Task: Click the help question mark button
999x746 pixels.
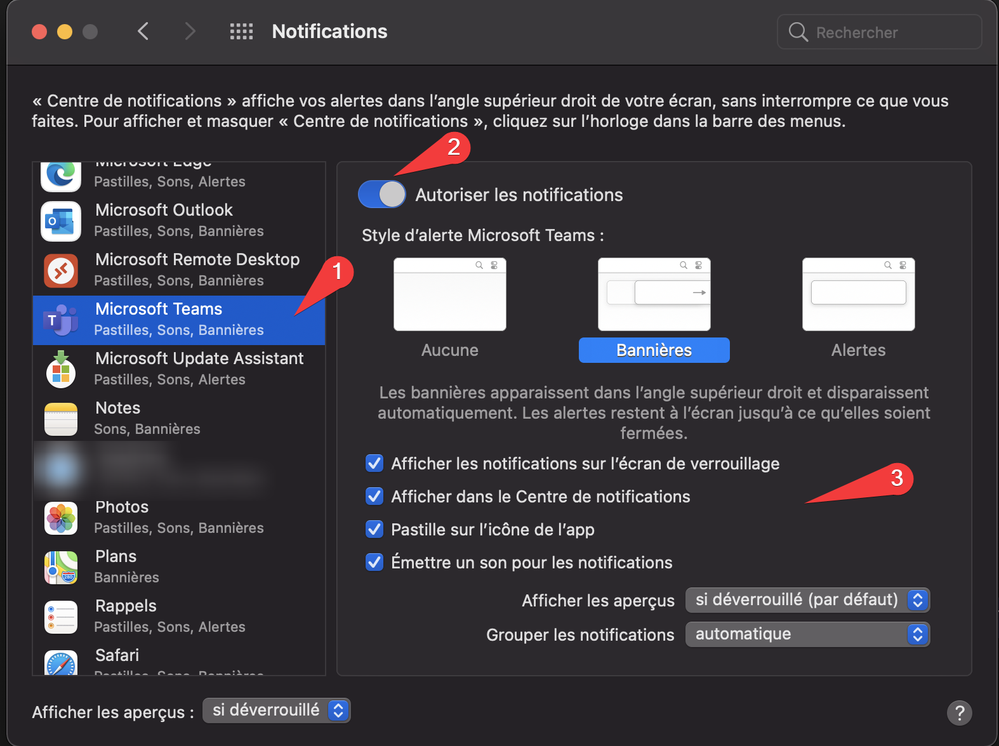Action: click(959, 712)
